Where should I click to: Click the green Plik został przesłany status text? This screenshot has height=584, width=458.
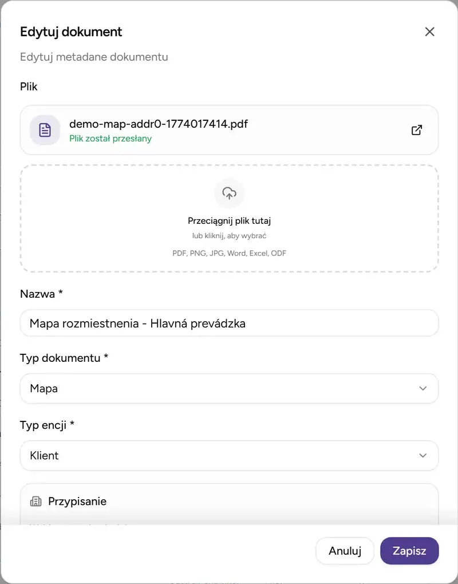[x=110, y=139]
